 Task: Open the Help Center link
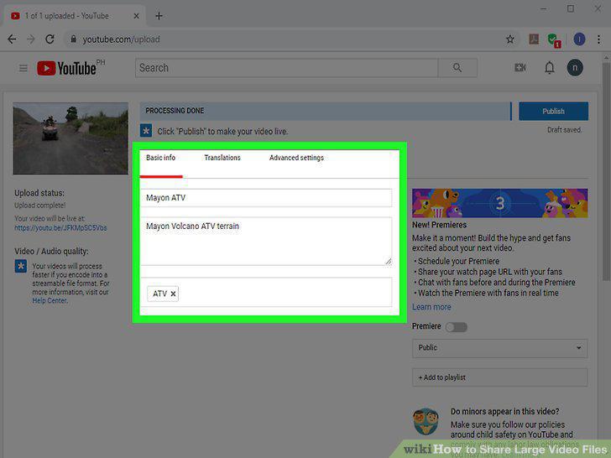point(50,300)
